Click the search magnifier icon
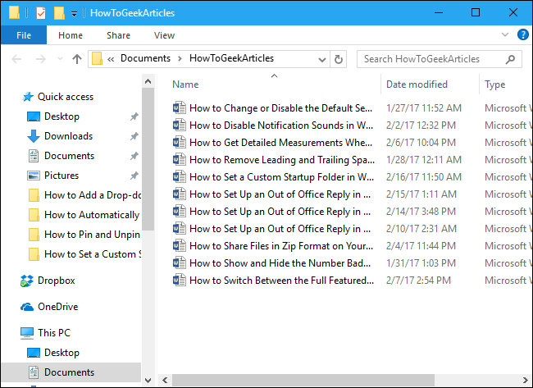 point(511,58)
